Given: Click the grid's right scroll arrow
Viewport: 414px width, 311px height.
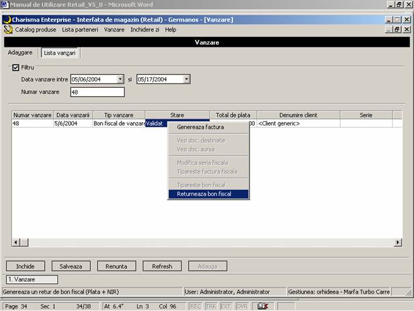Looking at the screenshot, I should pos(398,242).
